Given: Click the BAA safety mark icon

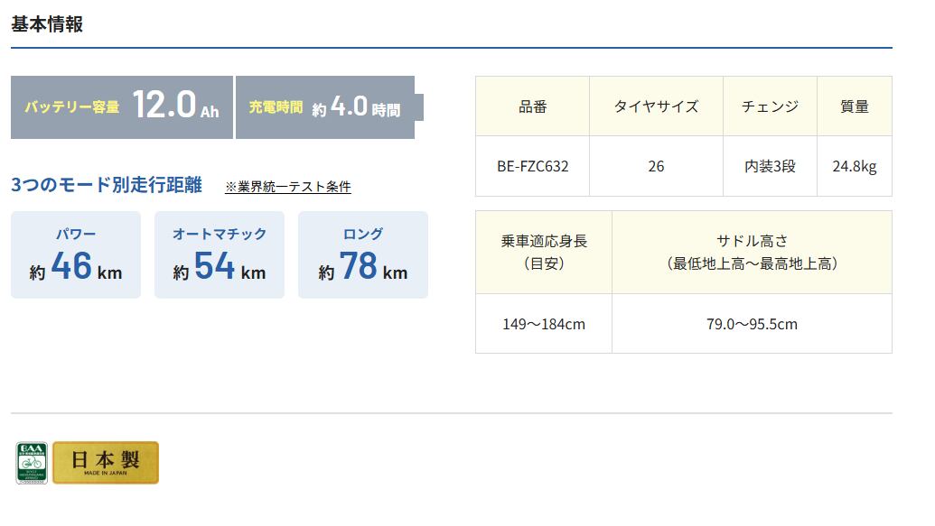Looking at the screenshot, I should pos(32,462).
